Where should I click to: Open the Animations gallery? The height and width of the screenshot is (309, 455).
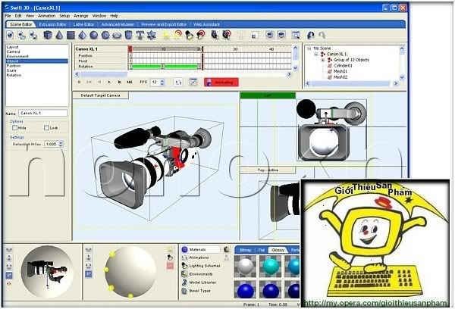[x=199, y=257]
